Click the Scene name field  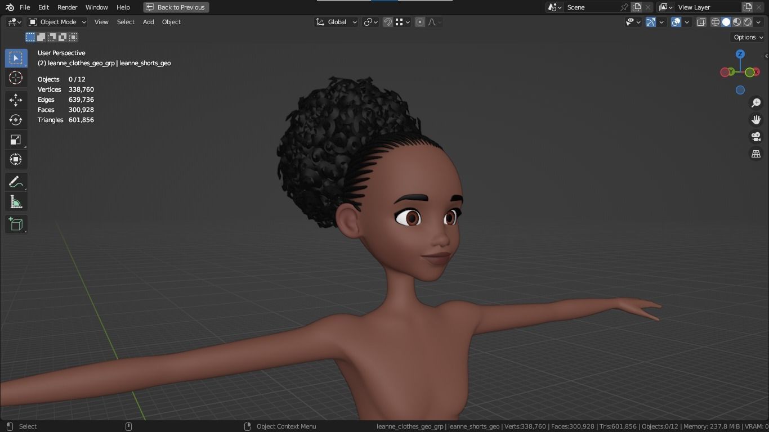point(592,7)
